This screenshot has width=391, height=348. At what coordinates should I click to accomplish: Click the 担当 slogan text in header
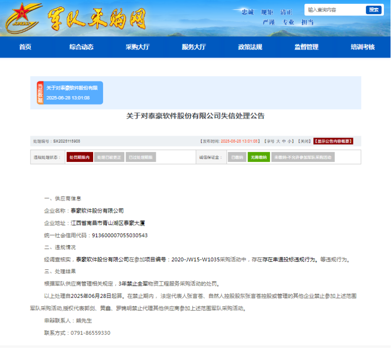pyautogui.click(x=307, y=22)
